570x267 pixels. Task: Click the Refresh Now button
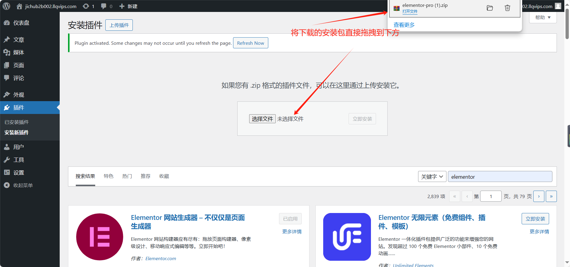(251, 43)
